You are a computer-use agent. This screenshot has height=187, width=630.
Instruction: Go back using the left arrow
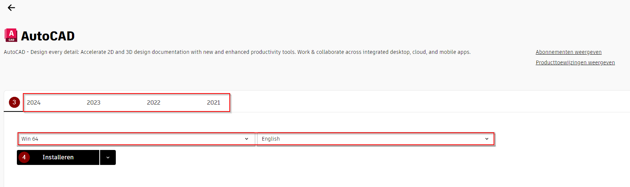11,7
